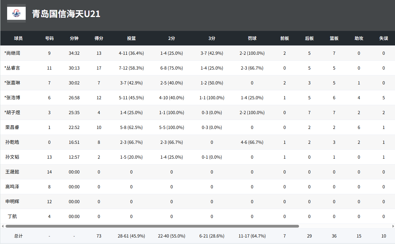
Task: Click total field goals 28-61 (45.9%)
Action: 131,236
